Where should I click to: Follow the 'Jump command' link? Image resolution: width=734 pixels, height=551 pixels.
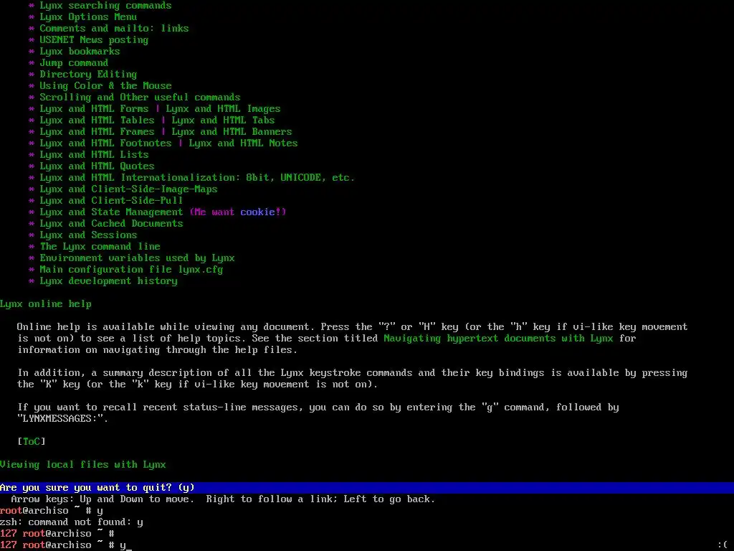[x=74, y=63]
